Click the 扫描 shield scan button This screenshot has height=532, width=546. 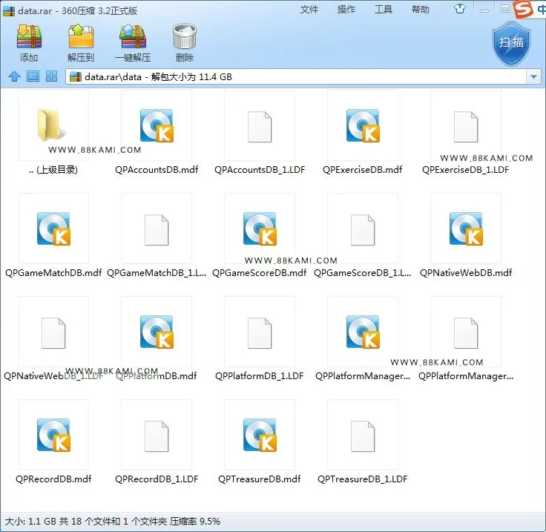click(x=511, y=43)
